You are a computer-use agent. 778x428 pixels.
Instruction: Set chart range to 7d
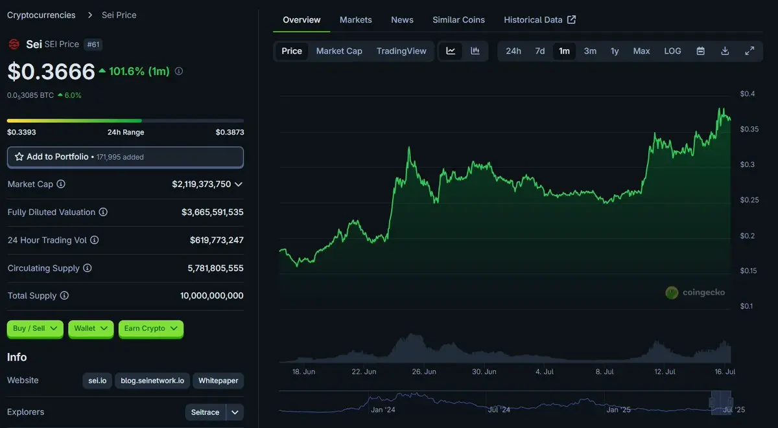(540, 51)
